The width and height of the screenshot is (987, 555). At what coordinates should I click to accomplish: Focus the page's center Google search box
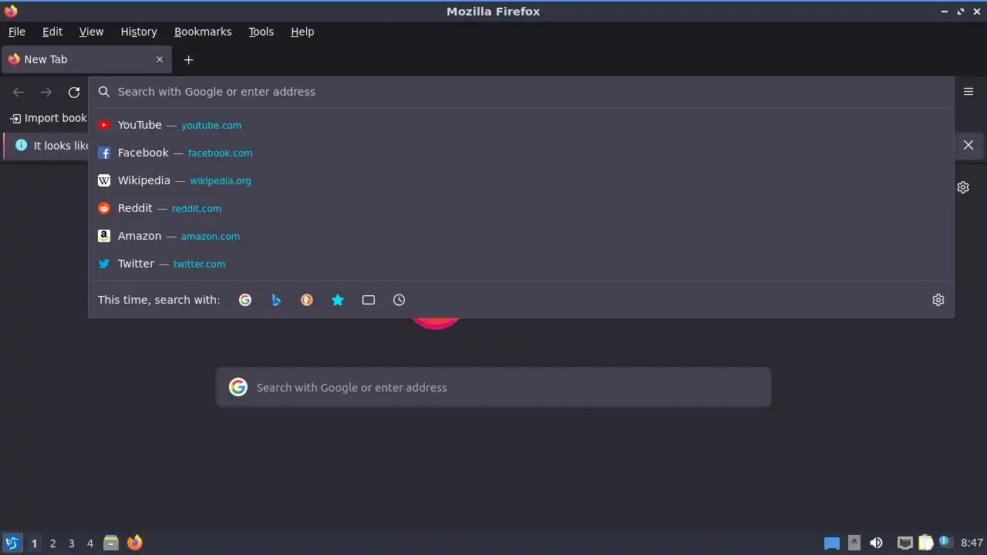point(493,387)
